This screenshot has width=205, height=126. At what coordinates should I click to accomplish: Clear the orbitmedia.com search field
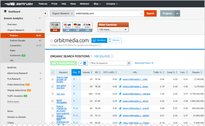click(x=141, y=14)
